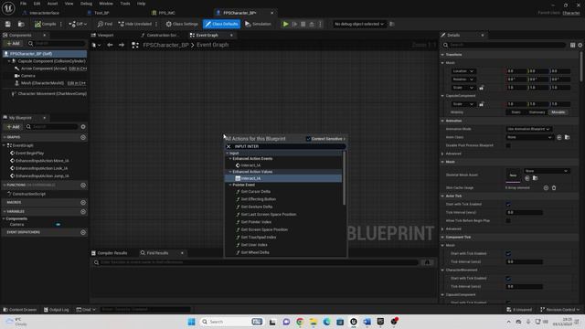The height and width of the screenshot is (329, 585).
Task: Click the Browse to asset icon in toolbar
Action: (x=21, y=24)
